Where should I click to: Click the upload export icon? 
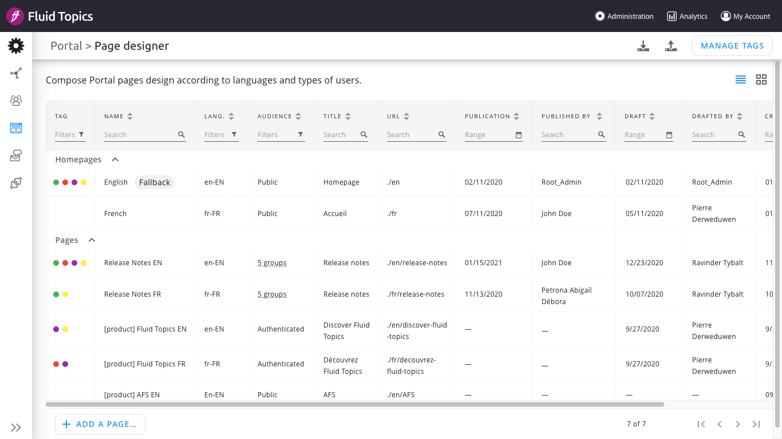671,46
